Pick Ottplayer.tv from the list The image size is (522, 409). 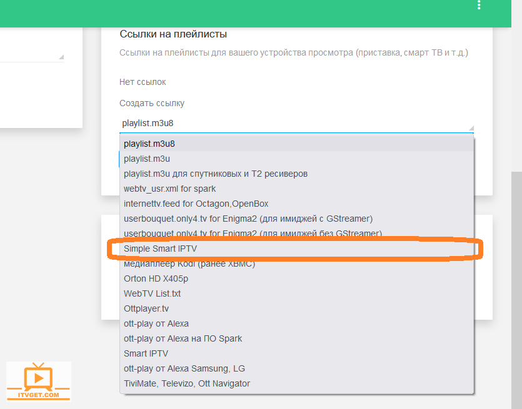click(296, 308)
